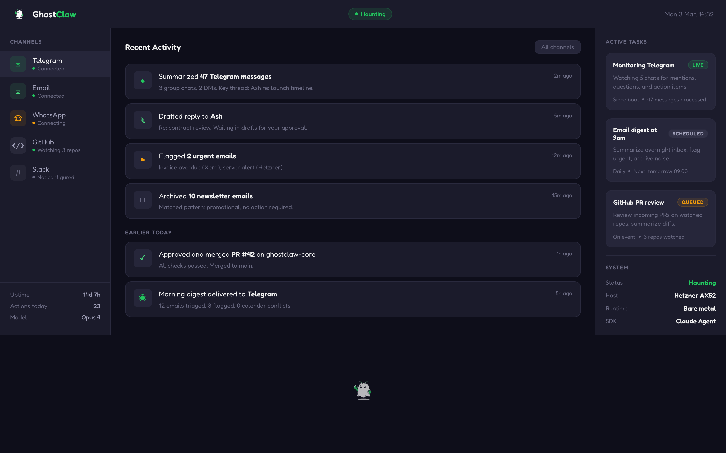This screenshot has width=726, height=453.
Task: Open the All channels filter
Action: coord(557,47)
